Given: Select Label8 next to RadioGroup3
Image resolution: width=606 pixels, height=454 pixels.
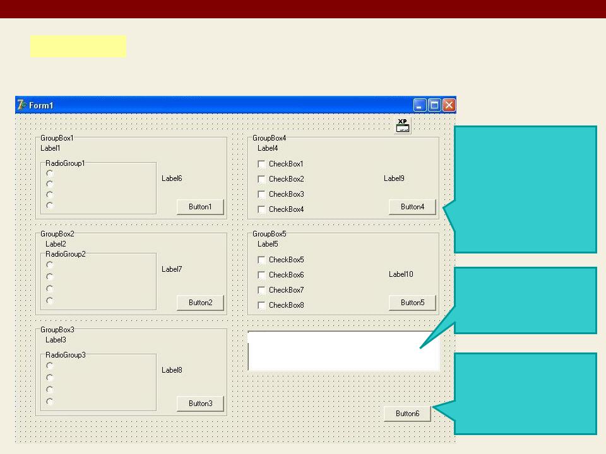Looking at the screenshot, I should (172, 370).
